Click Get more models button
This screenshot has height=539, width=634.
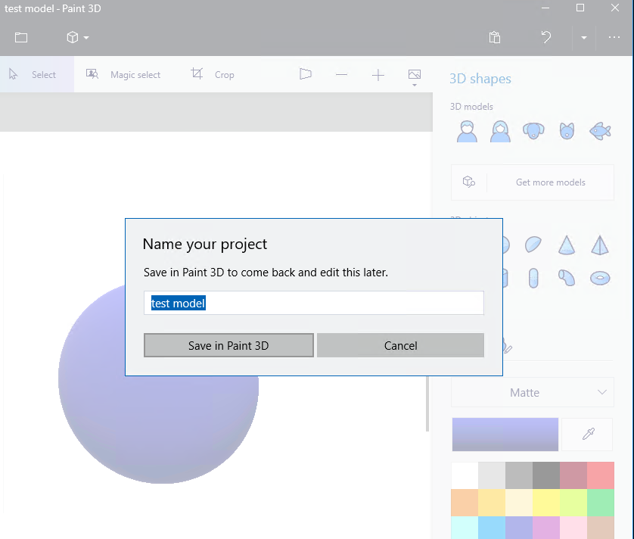[x=533, y=182]
